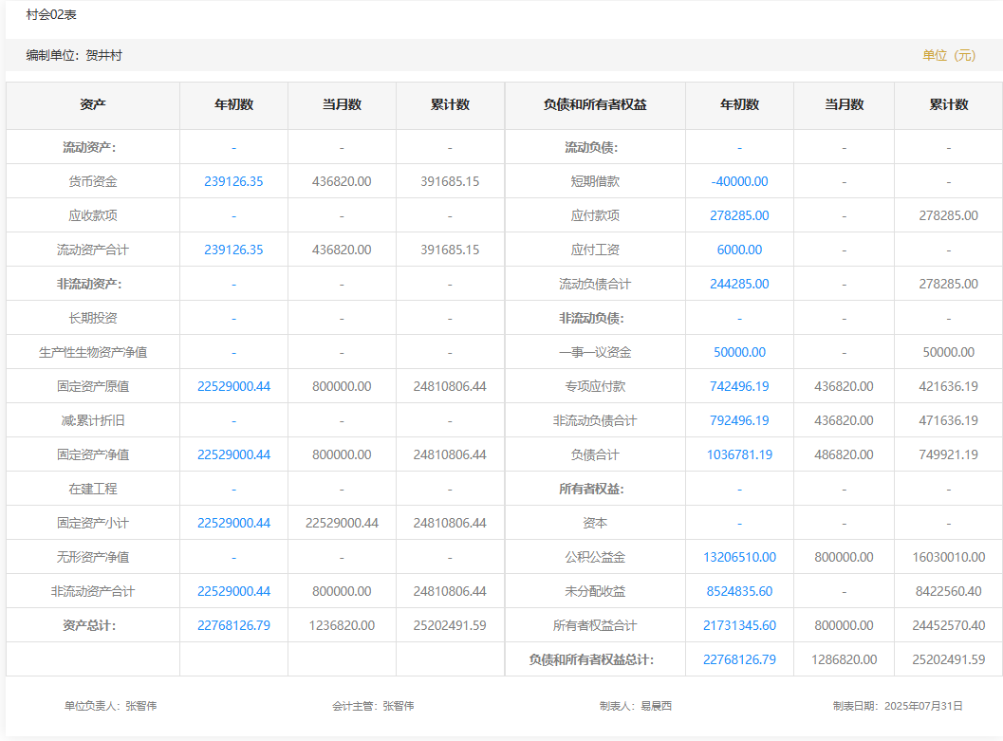Open 应付款项 年初数 link 278285.00
Viewport: 1003px width, 741px height.
739,215
